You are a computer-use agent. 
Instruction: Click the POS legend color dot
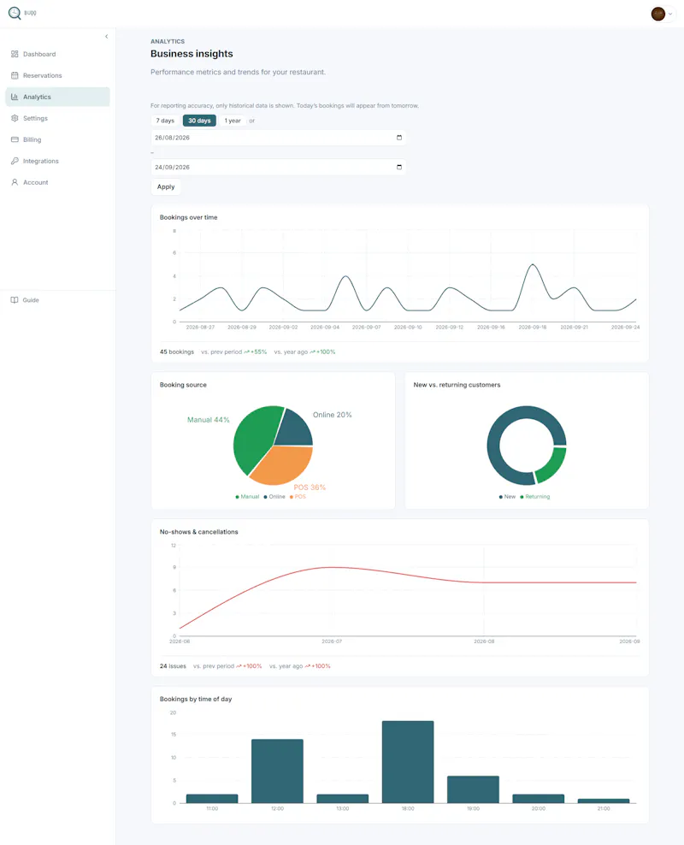(292, 497)
